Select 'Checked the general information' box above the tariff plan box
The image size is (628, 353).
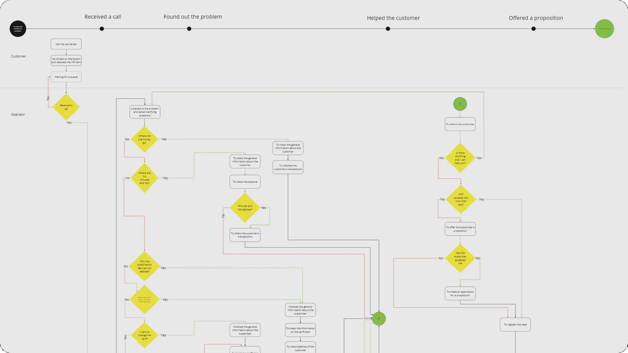300,310
